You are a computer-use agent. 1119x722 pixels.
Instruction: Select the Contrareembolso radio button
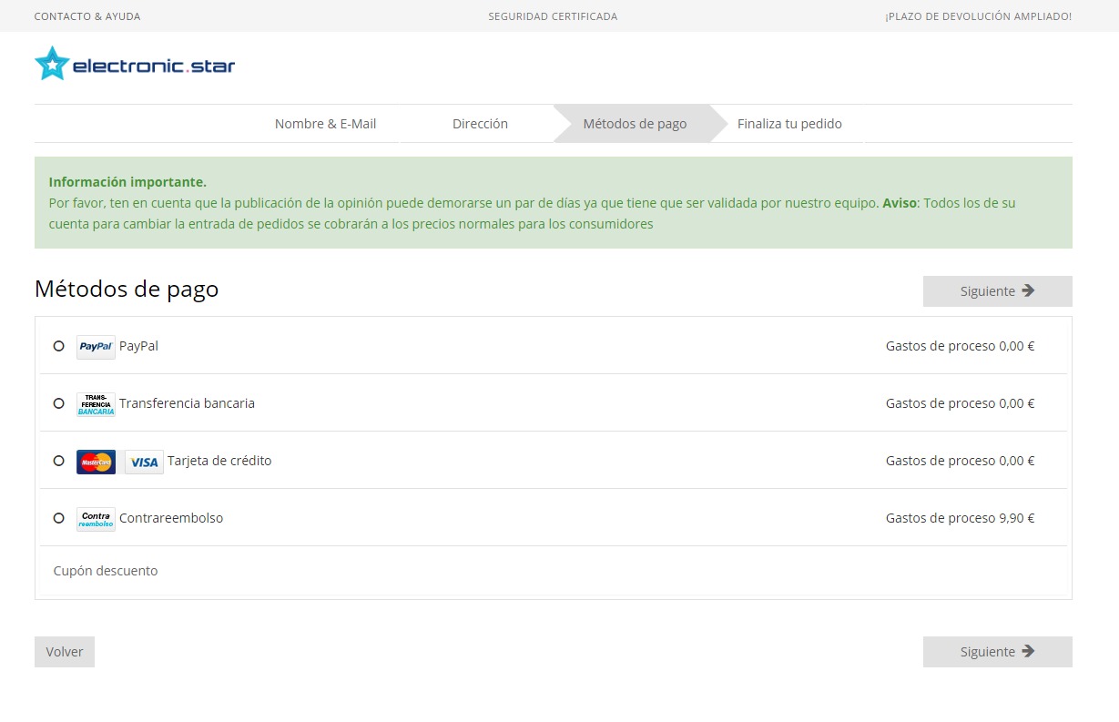[59, 518]
